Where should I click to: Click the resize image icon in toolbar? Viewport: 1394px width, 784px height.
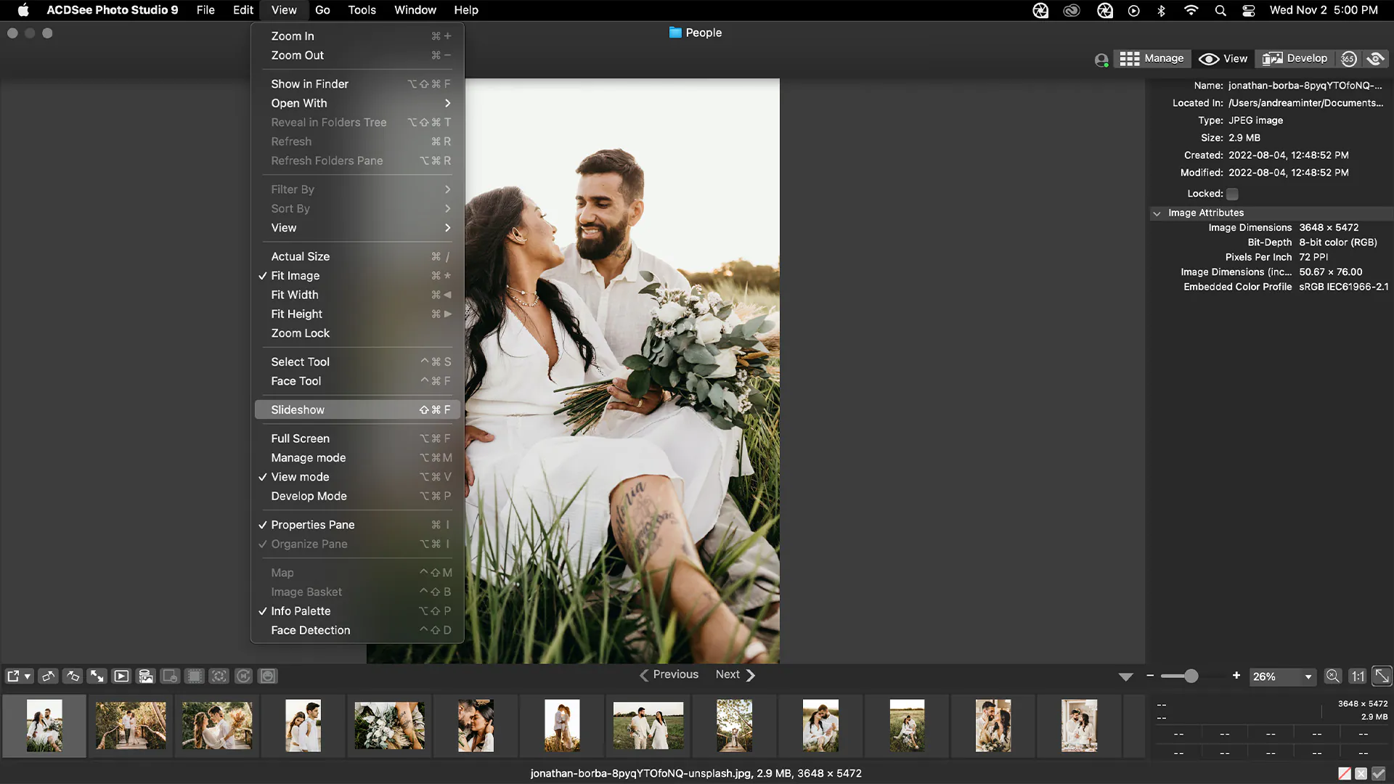[x=97, y=676]
